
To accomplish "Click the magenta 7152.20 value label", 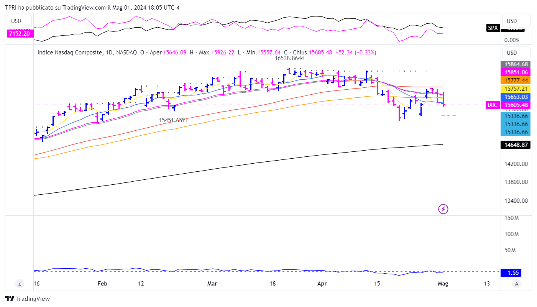I will [20, 34].
